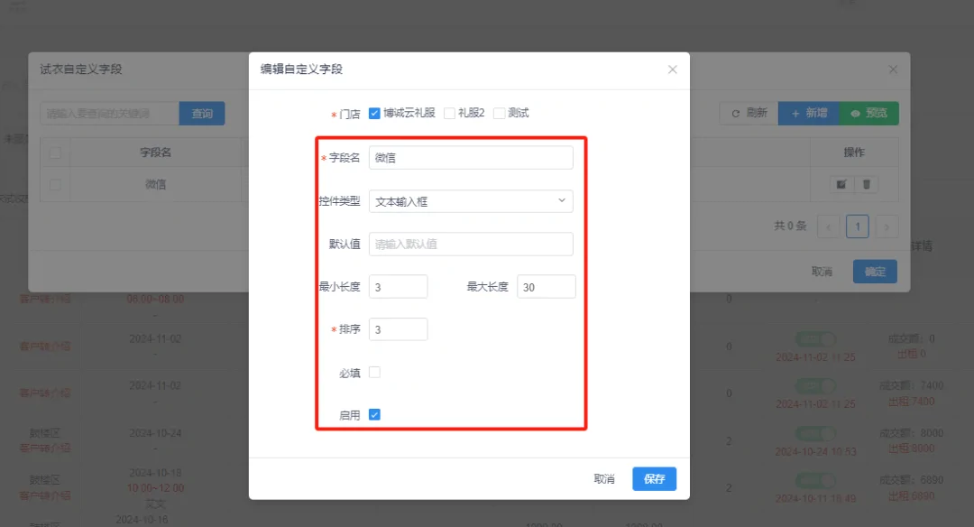The width and height of the screenshot is (974, 527).
Task: Click the 新增 plus button
Action: pyautogui.click(x=808, y=114)
